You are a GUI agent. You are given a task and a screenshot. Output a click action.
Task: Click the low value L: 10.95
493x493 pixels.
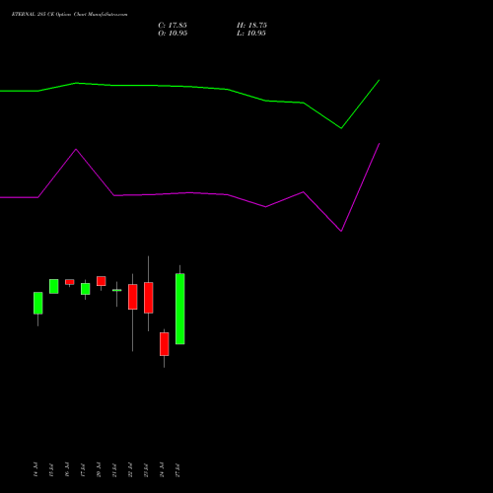click(x=251, y=34)
